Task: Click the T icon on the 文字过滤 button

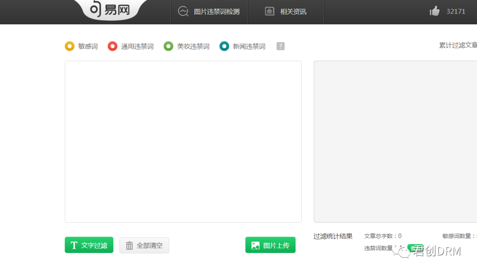Action: click(74, 245)
